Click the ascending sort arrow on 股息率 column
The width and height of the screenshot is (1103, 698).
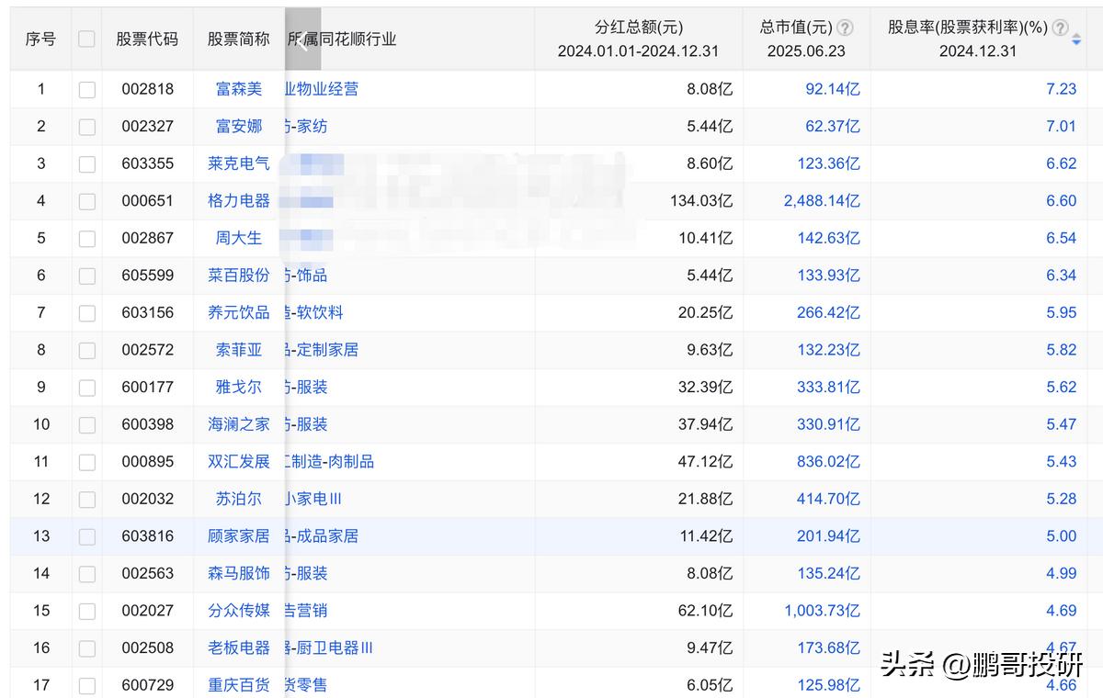click(x=1077, y=35)
